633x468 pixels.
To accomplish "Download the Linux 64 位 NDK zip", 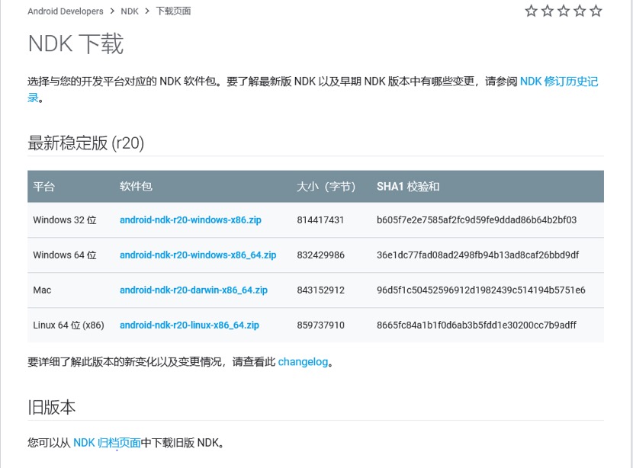I will pos(190,325).
